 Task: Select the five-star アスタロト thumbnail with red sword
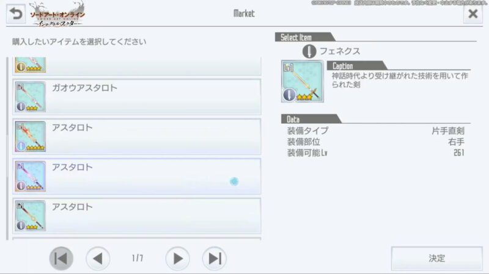tap(30, 136)
